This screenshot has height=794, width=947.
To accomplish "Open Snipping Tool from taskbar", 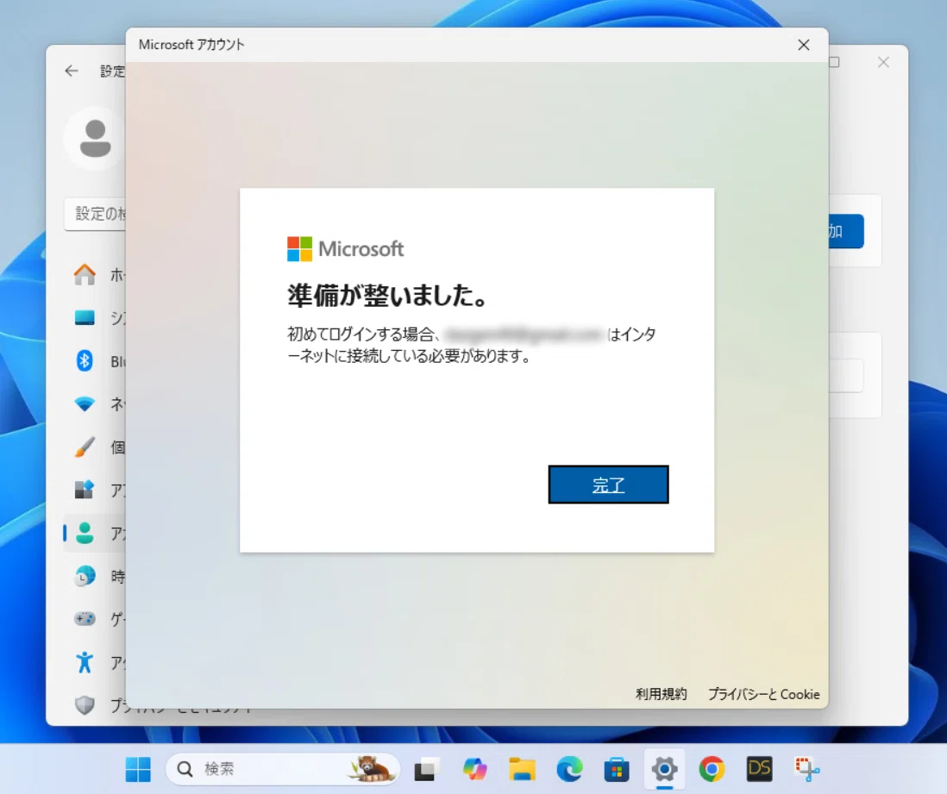I will coord(807,769).
